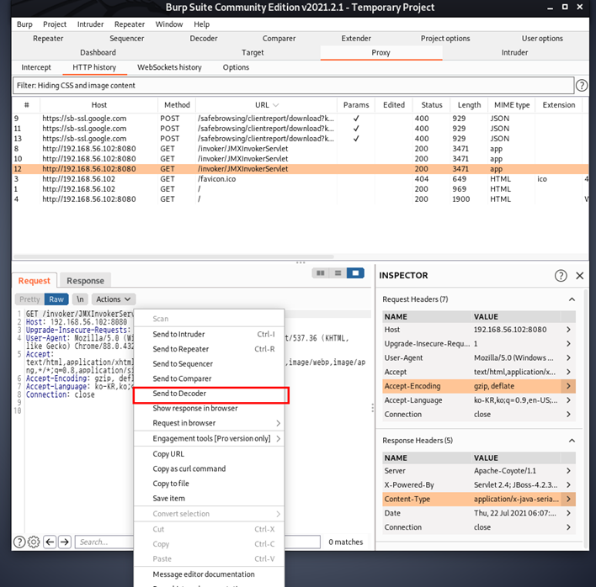
Task: Expand the Host header row chevron
Action: [568, 330]
